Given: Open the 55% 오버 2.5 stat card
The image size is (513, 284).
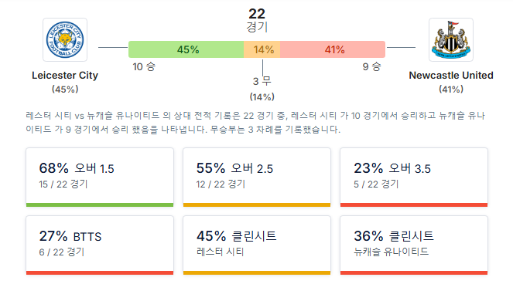Looking at the screenshot, I should click(257, 177).
